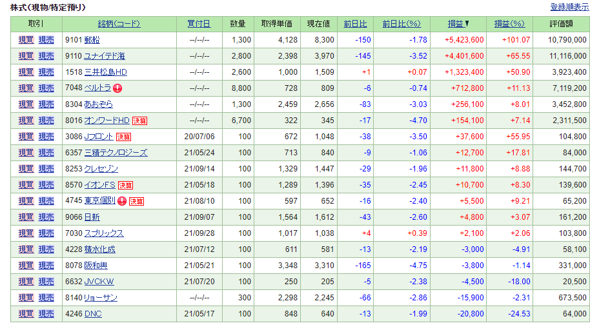This screenshot has height=330, width=590.
Task: Click 現売 for 三井松島HD row
Action: pos(46,72)
